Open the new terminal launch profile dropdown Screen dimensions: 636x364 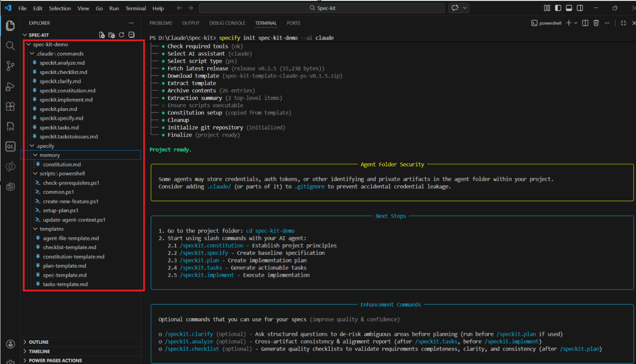(x=576, y=23)
